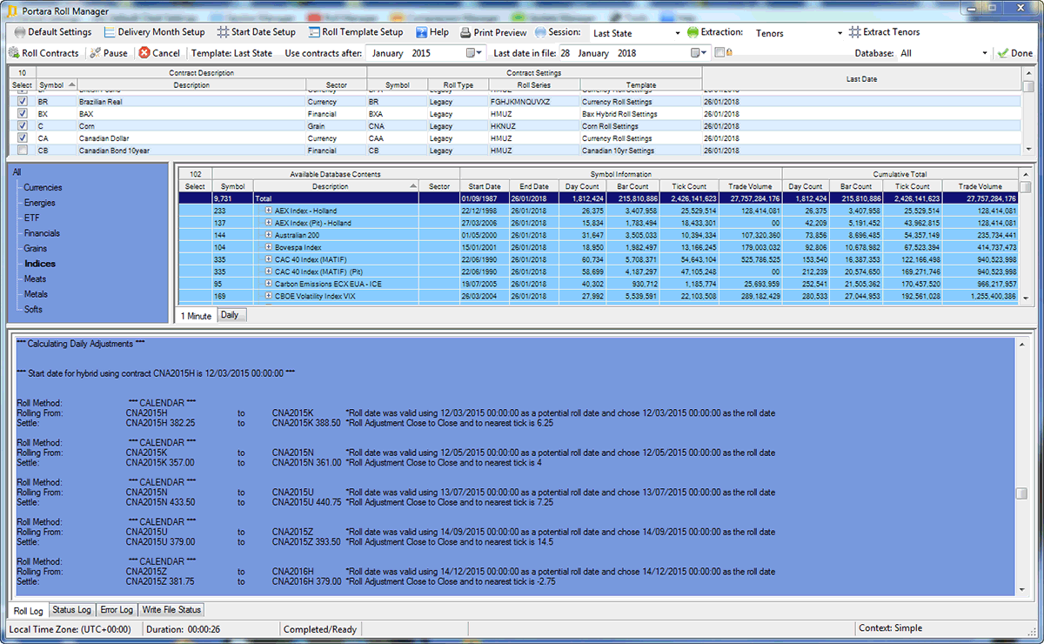Open the Session Last State dropdown
Viewport: 1044px width, 644px height.
tap(678, 33)
